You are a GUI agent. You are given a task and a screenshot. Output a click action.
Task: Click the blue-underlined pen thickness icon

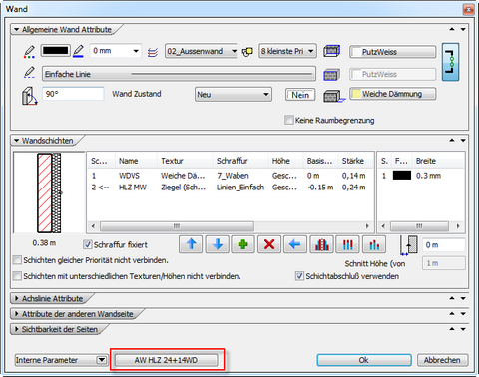tap(78, 51)
